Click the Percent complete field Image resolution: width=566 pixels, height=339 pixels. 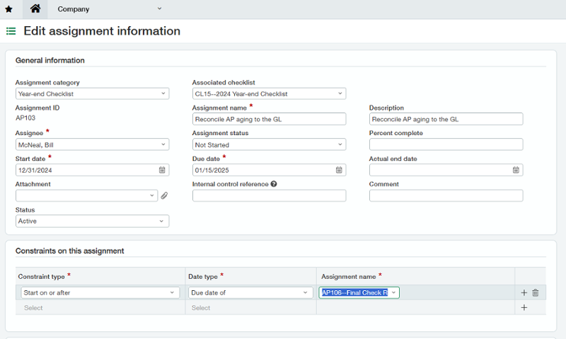click(x=446, y=144)
